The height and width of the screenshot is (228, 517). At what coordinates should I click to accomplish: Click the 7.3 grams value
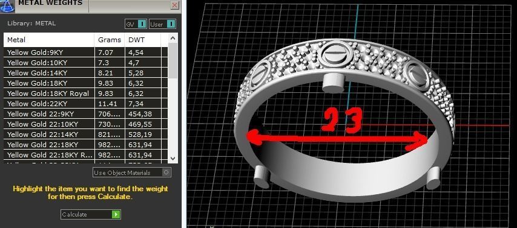[104, 62]
